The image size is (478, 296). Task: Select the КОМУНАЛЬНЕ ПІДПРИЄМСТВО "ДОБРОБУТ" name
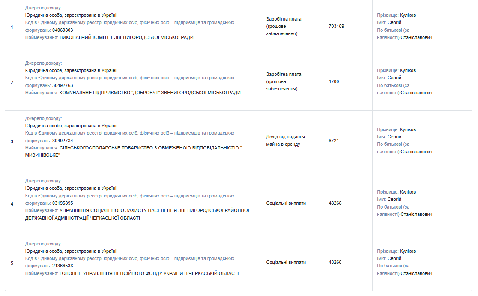tap(150, 93)
